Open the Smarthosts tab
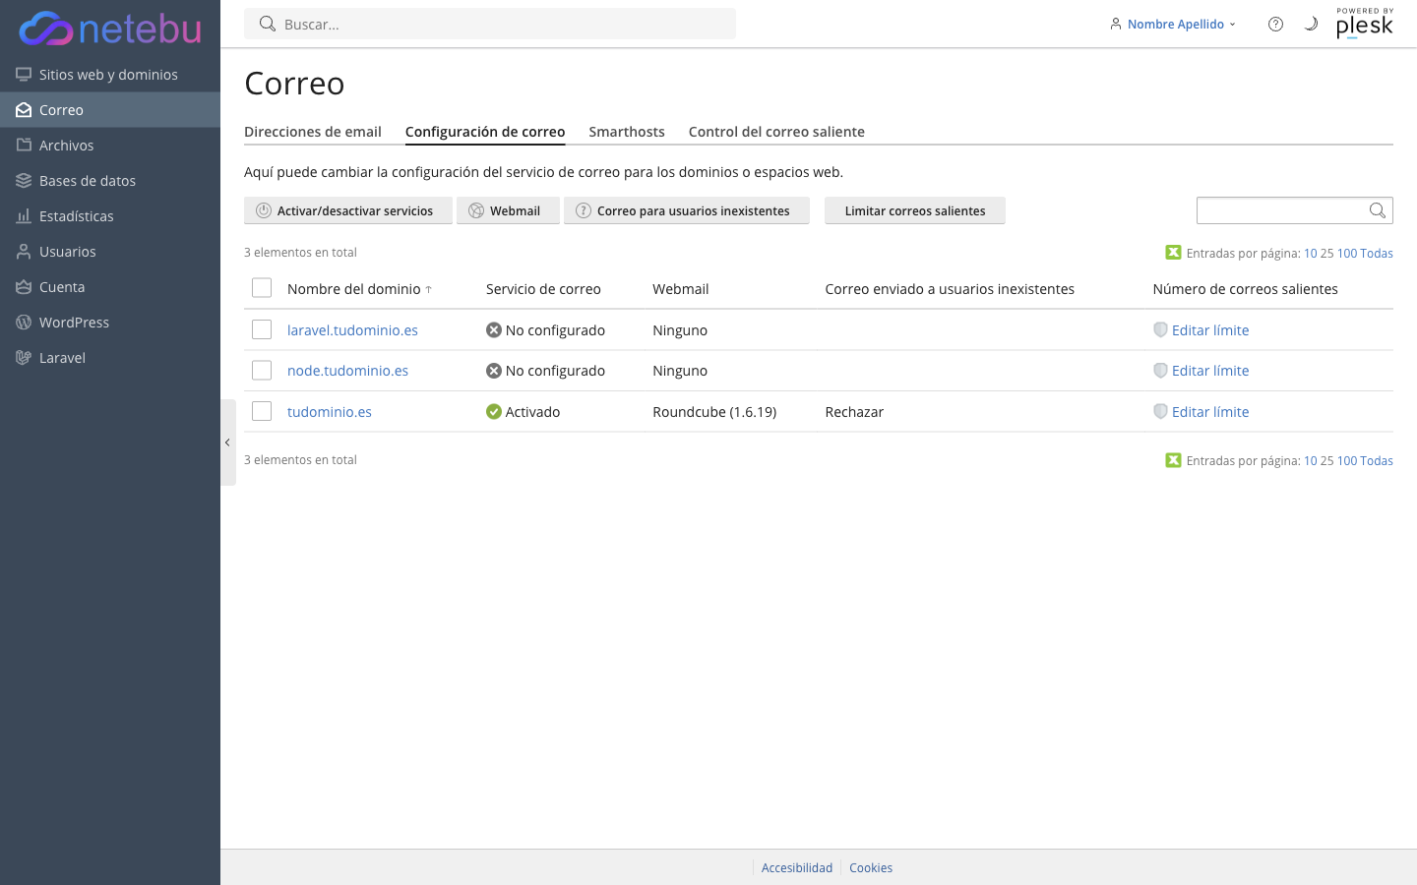 point(627,132)
